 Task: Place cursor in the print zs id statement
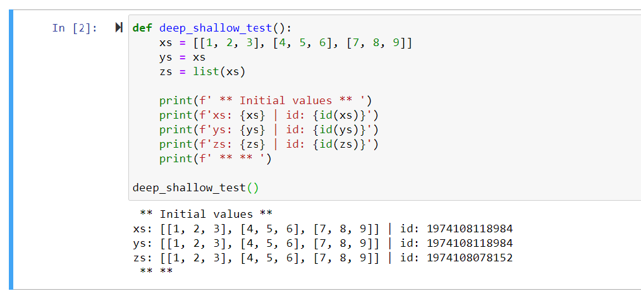pos(269,144)
